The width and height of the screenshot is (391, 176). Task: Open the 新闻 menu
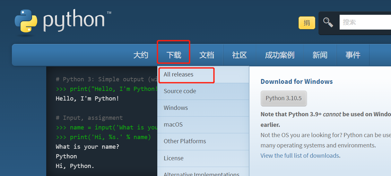[320, 55]
